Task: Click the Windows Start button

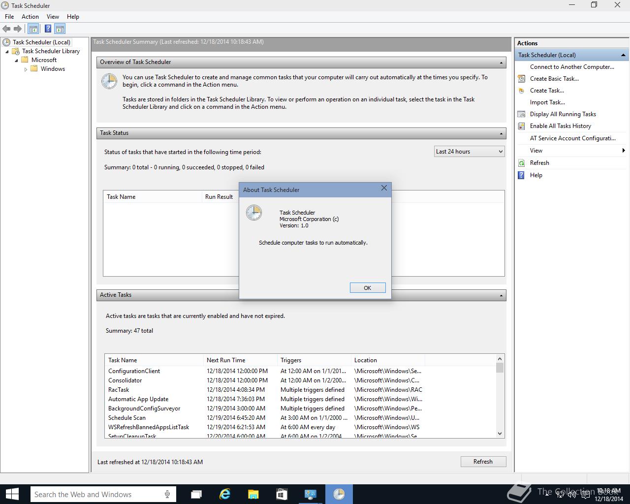Action: coord(12,494)
